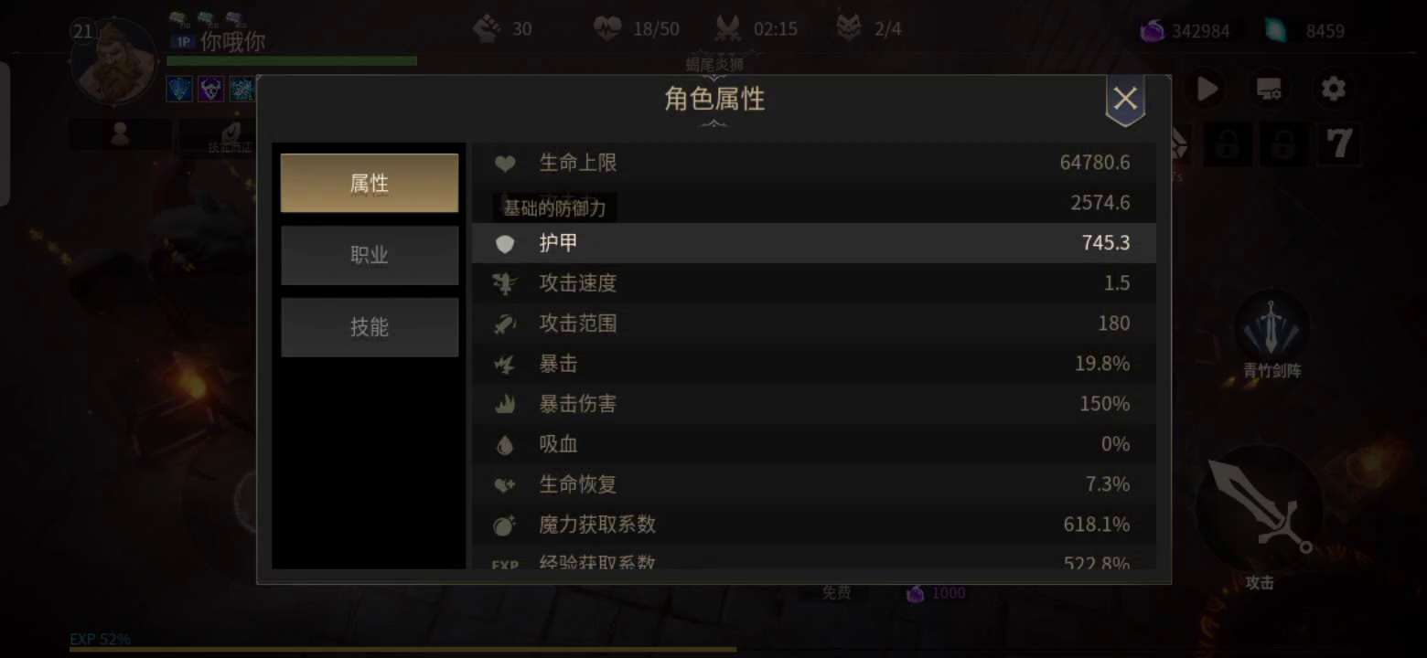The image size is (1427, 658).
Task: Select the 护甲 armor row
Action: [814, 243]
